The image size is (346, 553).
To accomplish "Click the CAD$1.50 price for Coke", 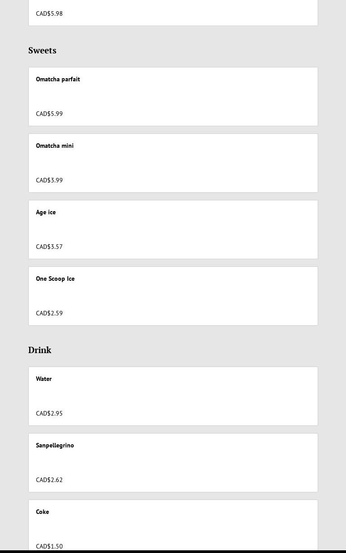I will coord(49,547).
